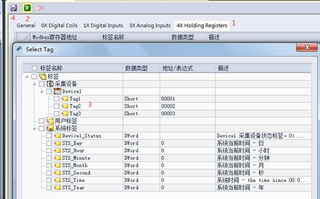The width and height of the screenshot is (320, 199).
Task: Click the green Excel import icon
Action: [x=27, y=8]
